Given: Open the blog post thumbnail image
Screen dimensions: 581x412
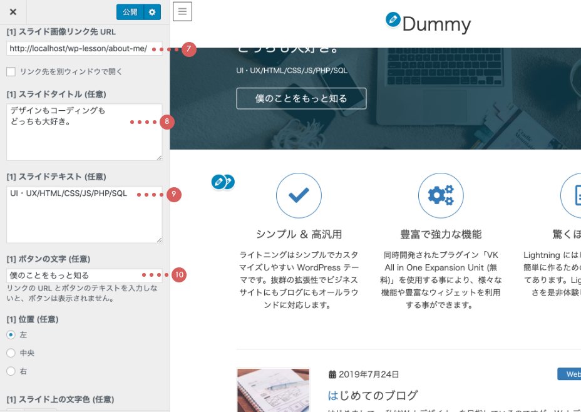Looking at the screenshot, I should pyautogui.click(x=273, y=389).
